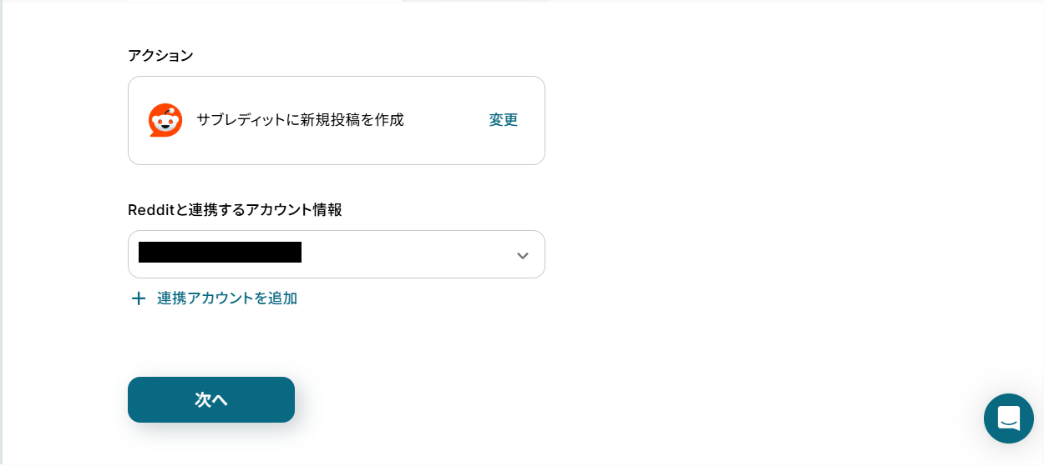Click the 連携アカウントを追加 link text
The height and width of the screenshot is (466, 1044).
pos(227,298)
